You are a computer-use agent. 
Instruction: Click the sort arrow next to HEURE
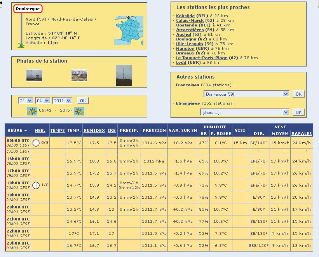tap(26, 131)
